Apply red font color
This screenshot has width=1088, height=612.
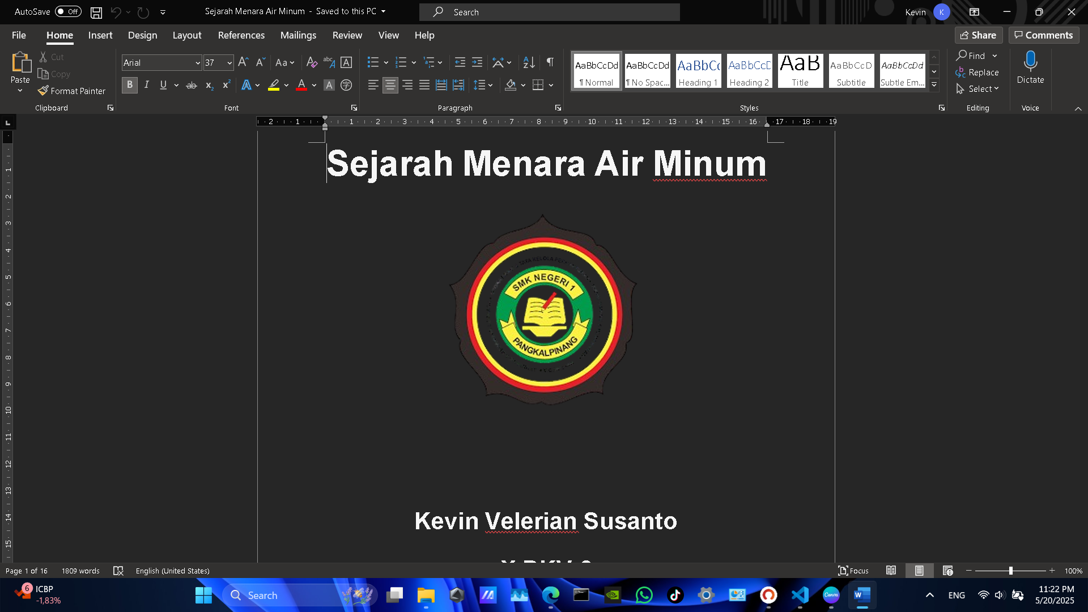(x=301, y=85)
